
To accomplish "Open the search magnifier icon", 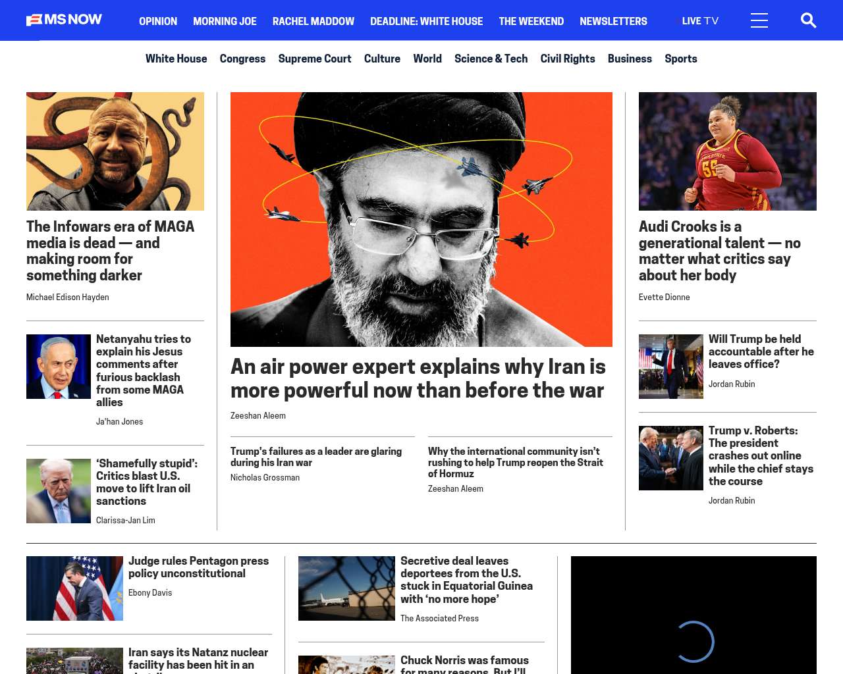I will tap(808, 20).
